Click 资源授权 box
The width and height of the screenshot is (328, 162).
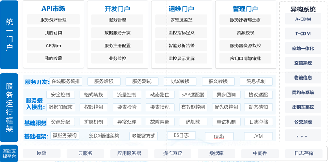tap(245, 33)
